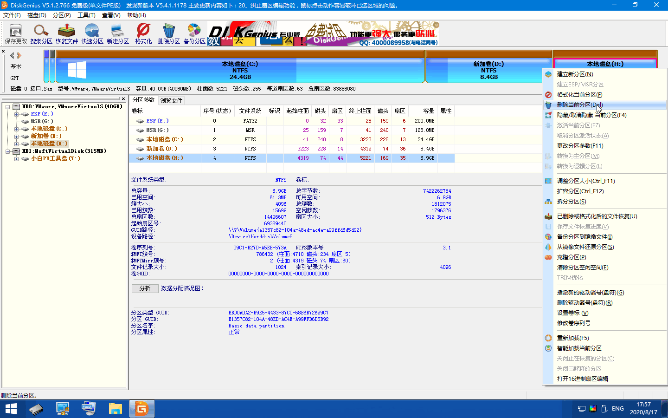This screenshot has width=668, height=418.
Task: Choose 指派新的驱动器号(盘符)(G) in the context menu
Action: (x=605, y=293)
